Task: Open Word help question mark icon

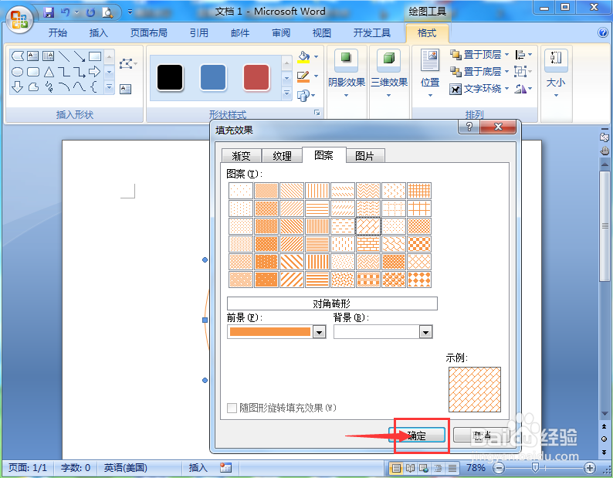Action: 603,32
